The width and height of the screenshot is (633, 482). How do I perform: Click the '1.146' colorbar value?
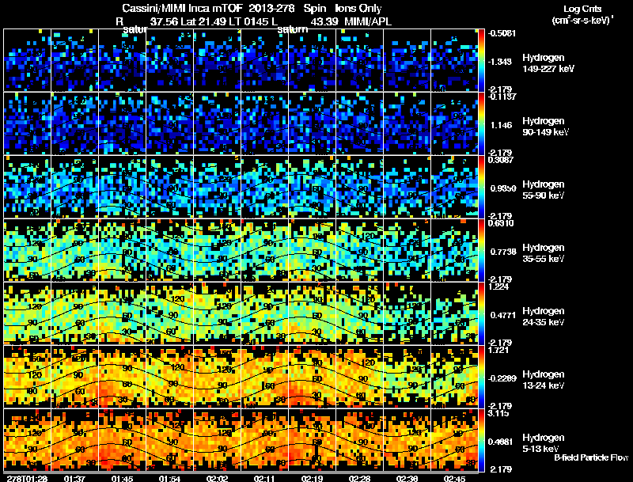501,125
